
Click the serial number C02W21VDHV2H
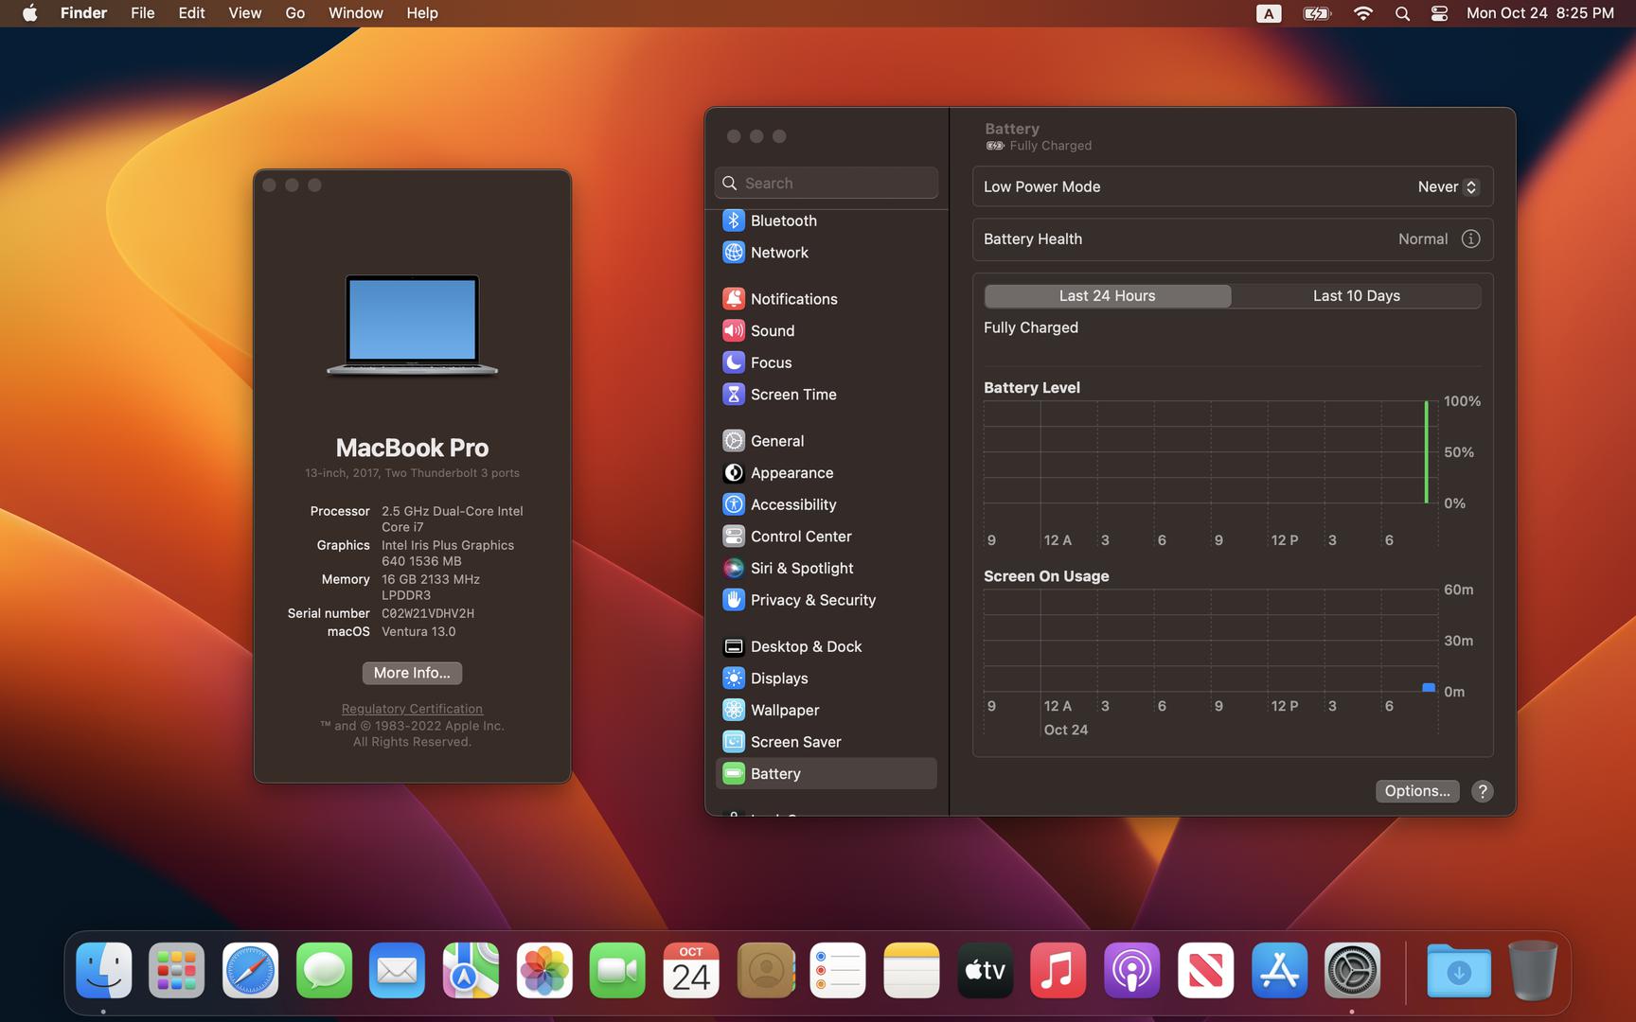(428, 613)
